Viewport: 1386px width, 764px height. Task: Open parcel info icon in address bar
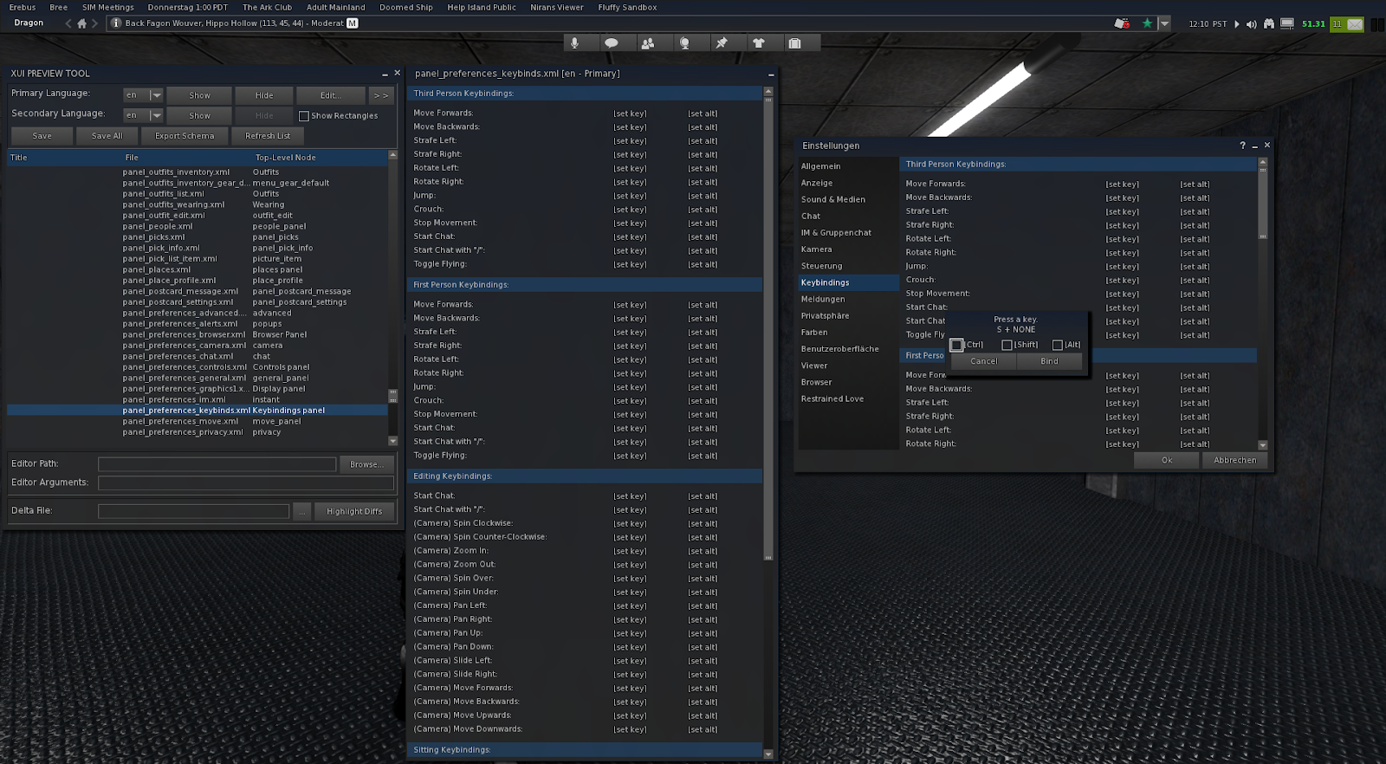(x=116, y=23)
